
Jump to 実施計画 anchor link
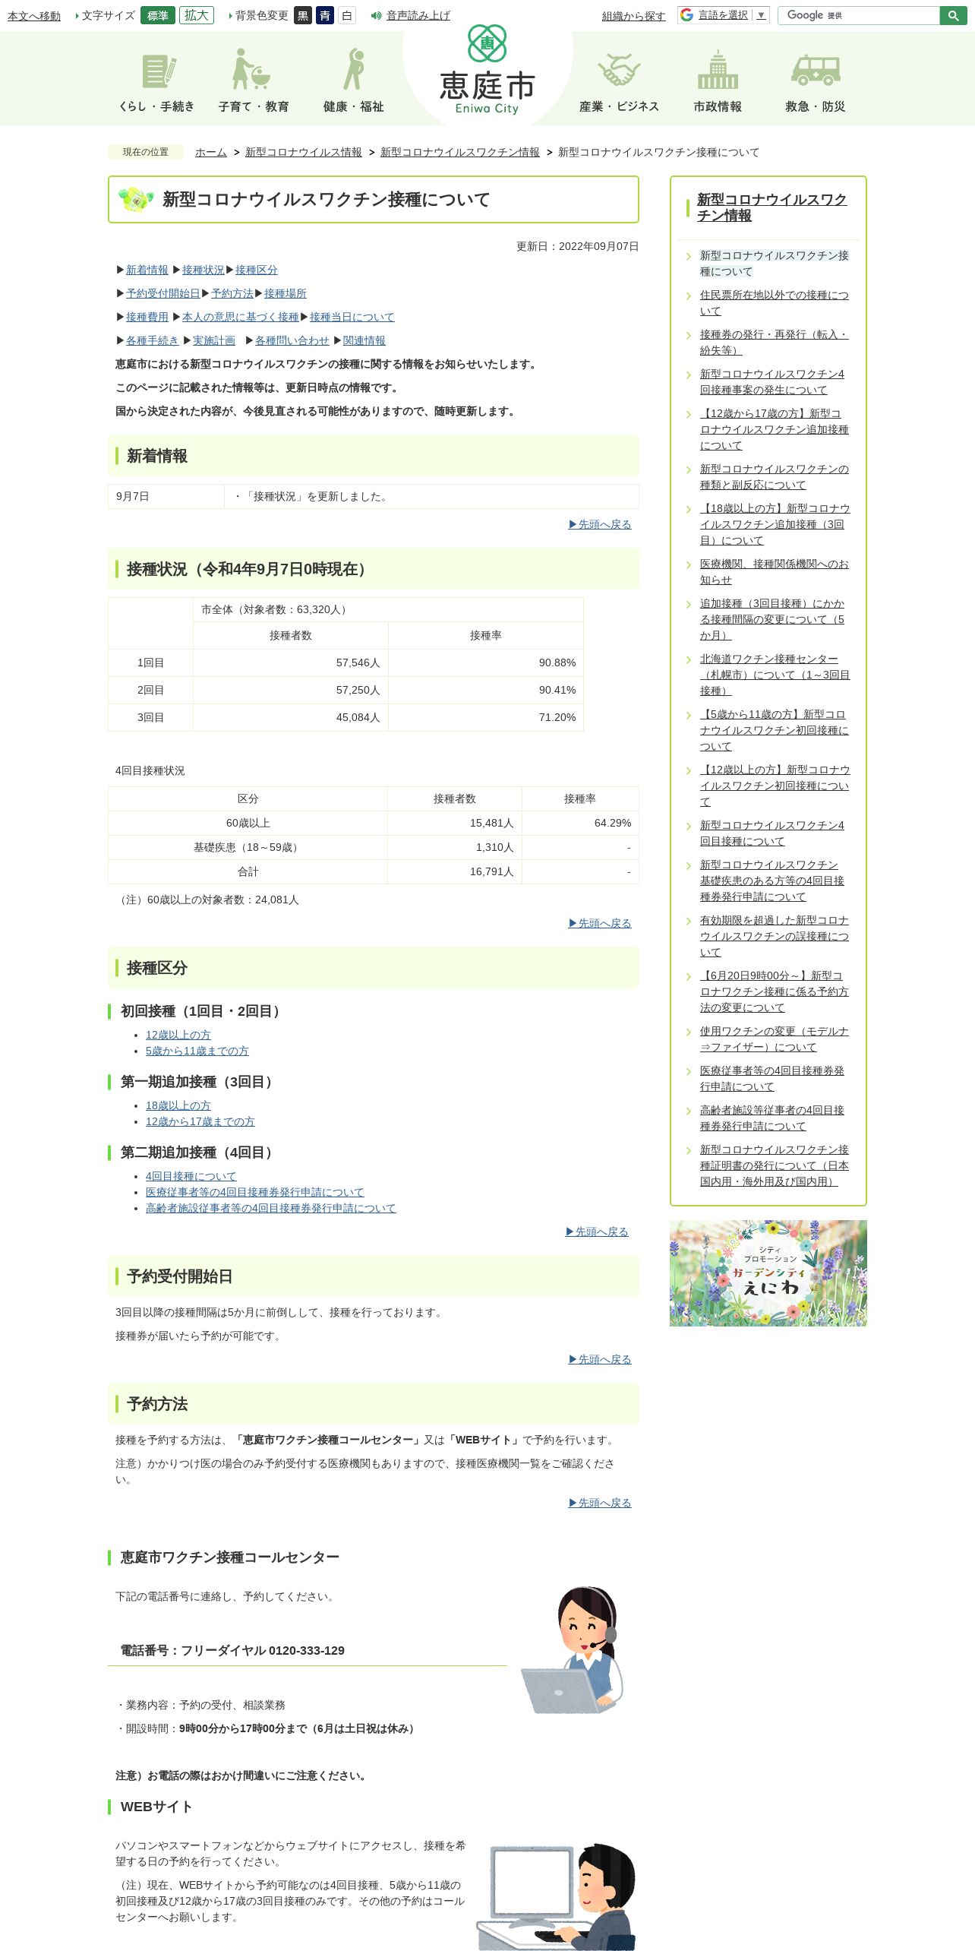click(x=214, y=340)
